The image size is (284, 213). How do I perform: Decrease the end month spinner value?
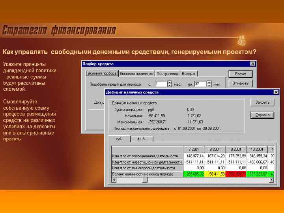click(x=209, y=86)
